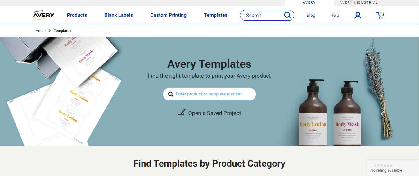This screenshot has width=419, height=176.
Task: Click the magnifier icon in header search
Action: (x=287, y=15)
